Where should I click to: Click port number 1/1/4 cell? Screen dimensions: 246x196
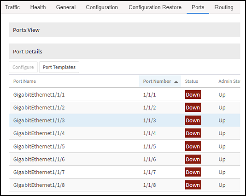[149, 133]
